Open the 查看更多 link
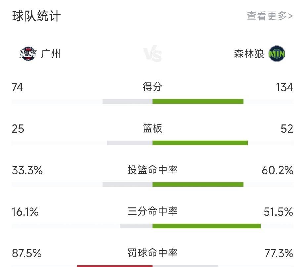This screenshot has width=305, height=267. pyautogui.click(x=270, y=16)
